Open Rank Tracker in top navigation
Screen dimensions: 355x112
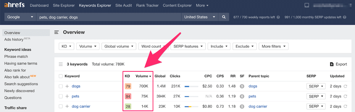tap(147, 5)
